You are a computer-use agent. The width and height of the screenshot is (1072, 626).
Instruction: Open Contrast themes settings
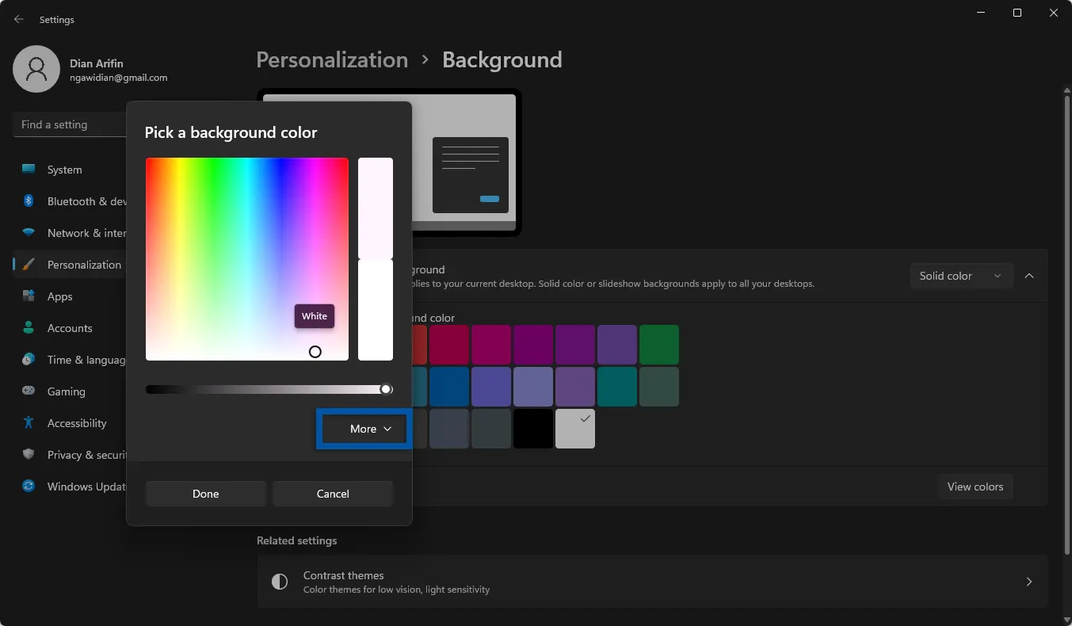click(652, 582)
